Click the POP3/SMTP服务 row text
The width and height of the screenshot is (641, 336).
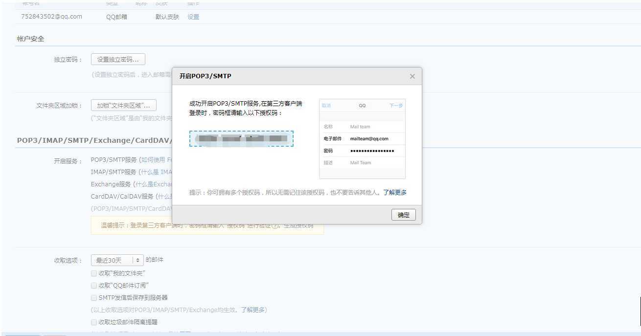(114, 160)
